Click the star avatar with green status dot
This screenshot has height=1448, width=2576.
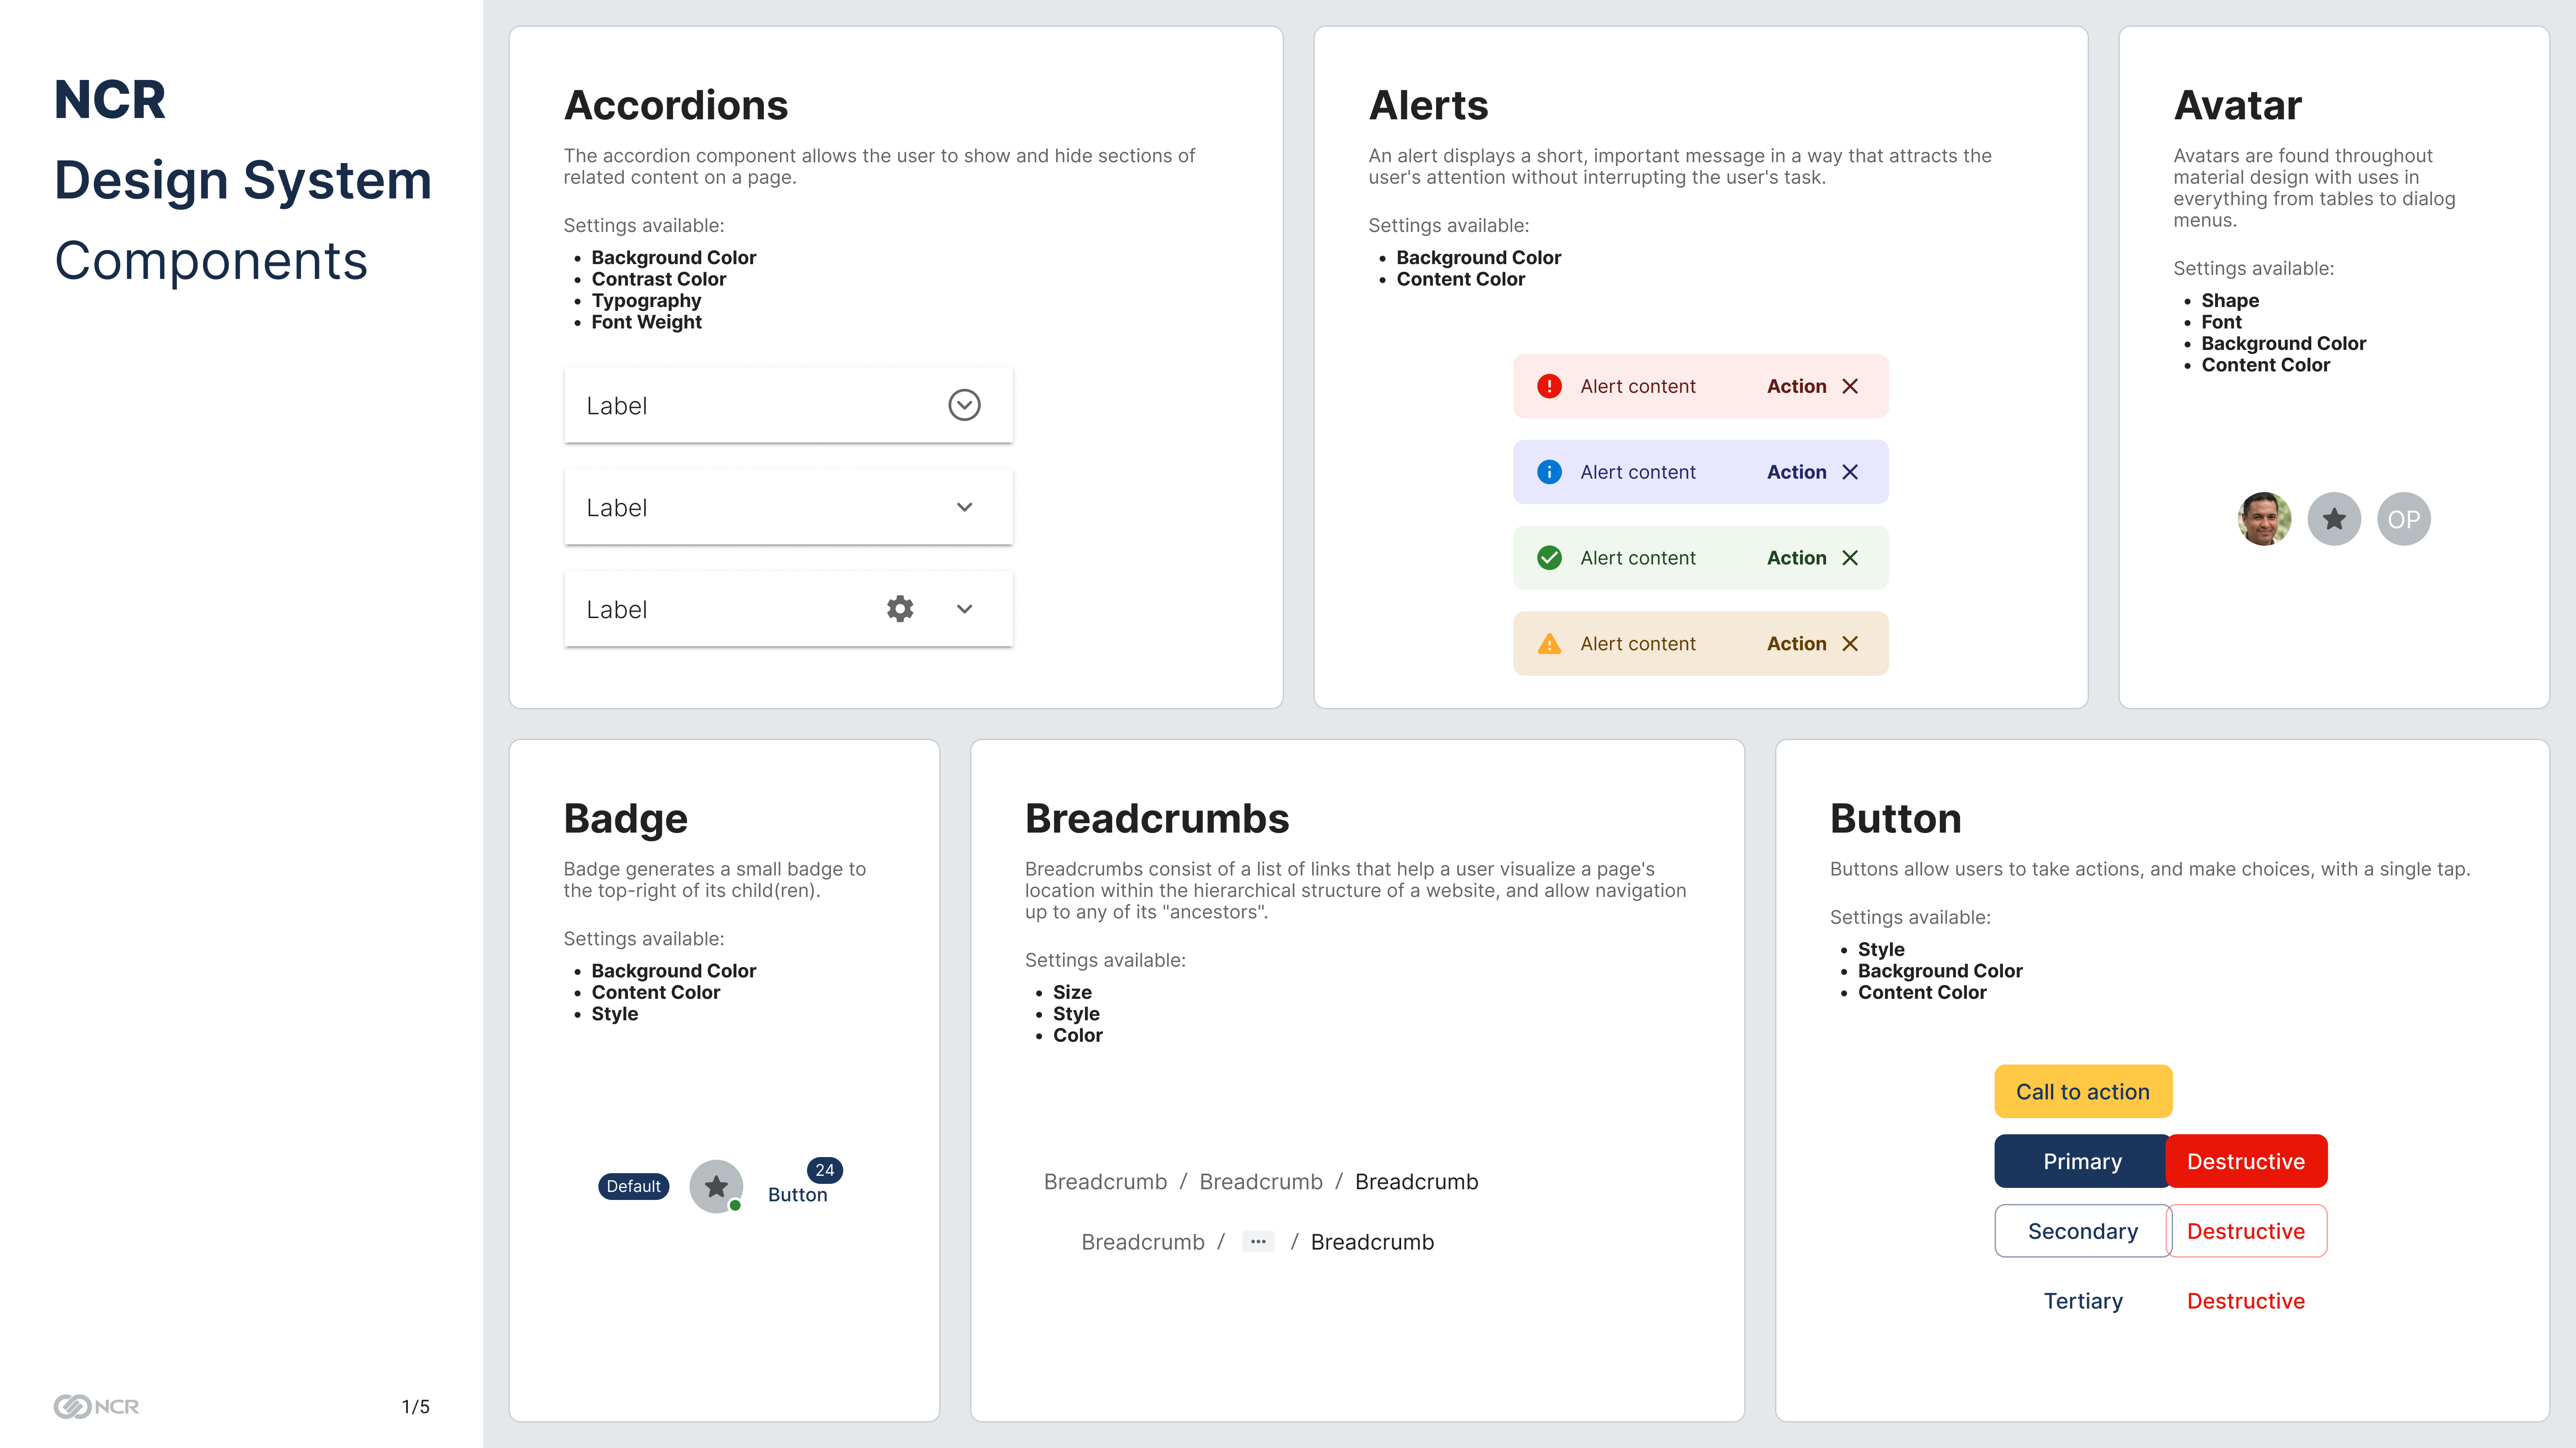716,1186
